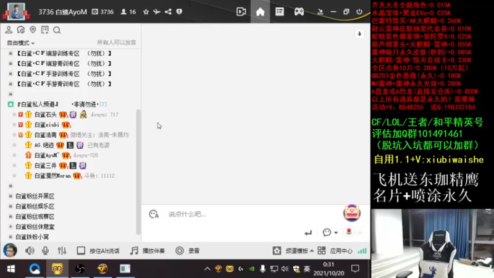Open the notice board icon in sidebar
Image resolution: width=494 pixels, height=278 pixels.
44,30
